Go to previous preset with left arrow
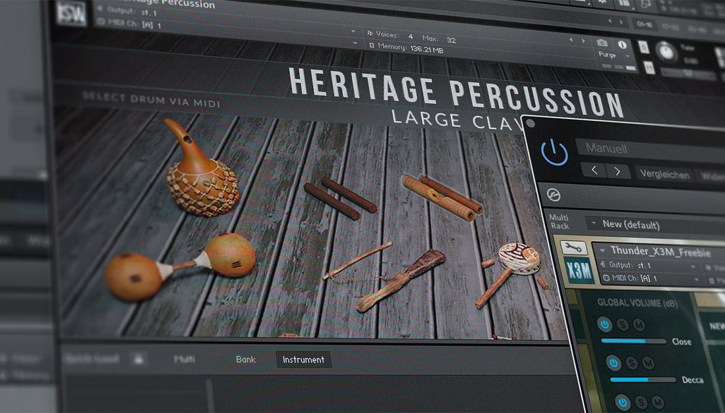The height and width of the screenshot is (413, 725). 594,170
